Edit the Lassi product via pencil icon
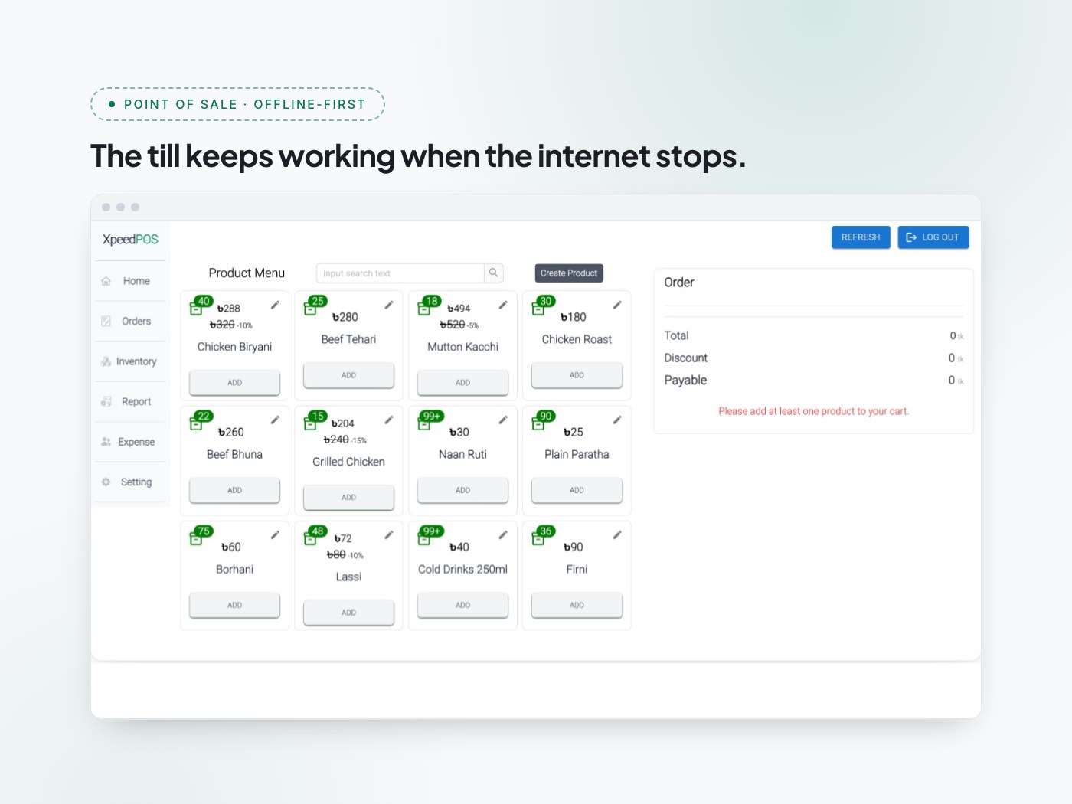This screenshot has height=804, width=1072. coord(389,534)
